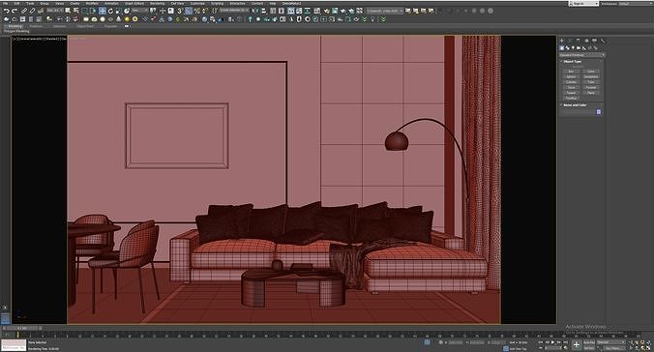Click the Teapot primitive button
Image resolution: width=654 pixels, height=352 pixels.
point(571,93)
